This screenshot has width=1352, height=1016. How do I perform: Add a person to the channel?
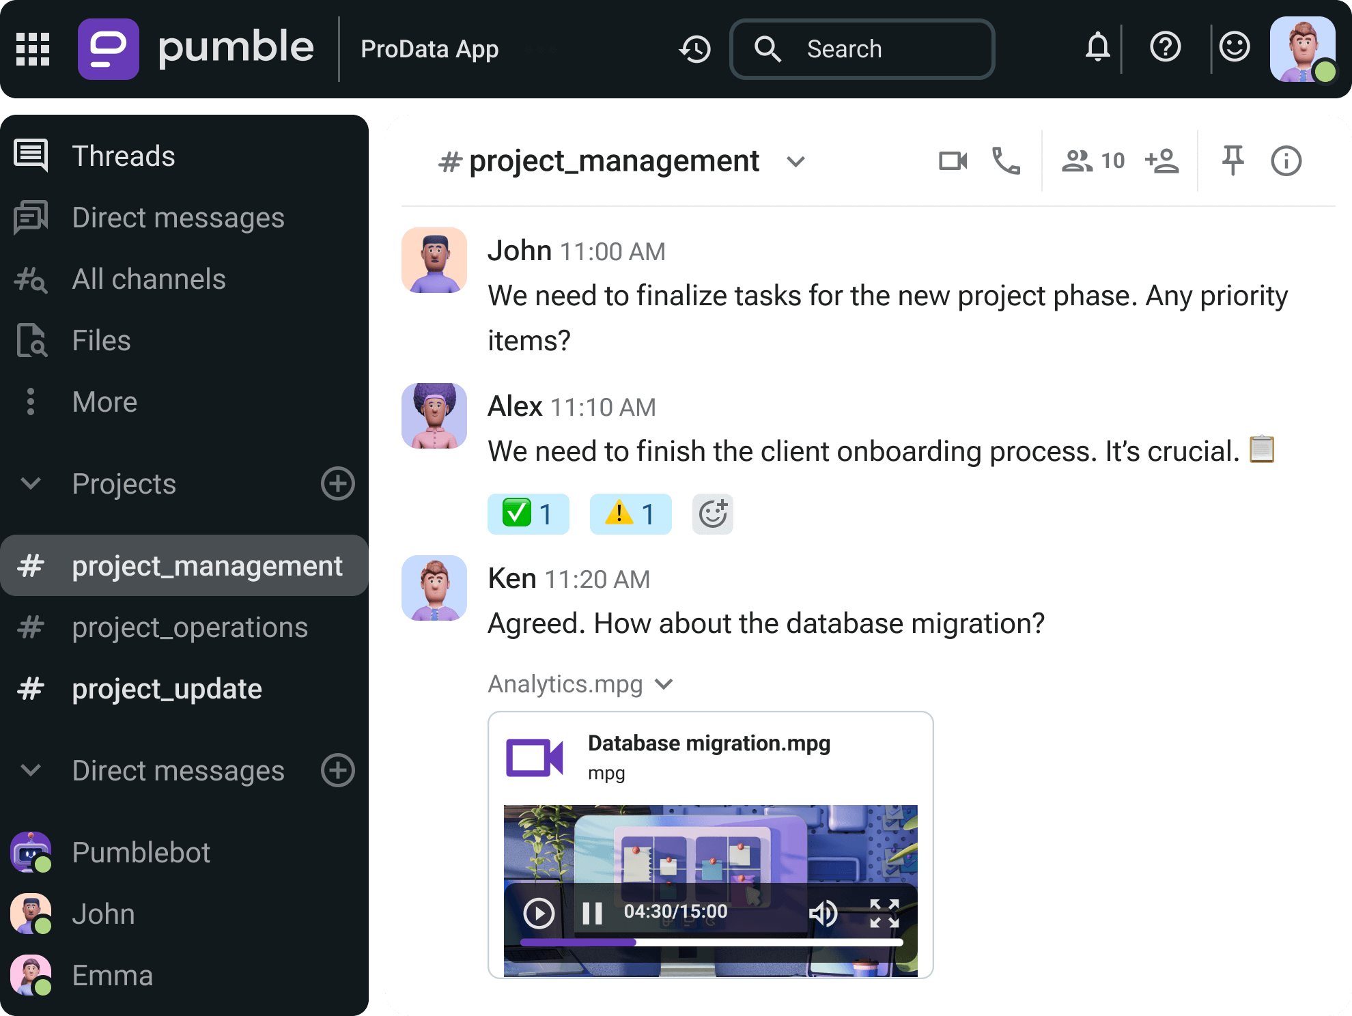point(1161,161)
